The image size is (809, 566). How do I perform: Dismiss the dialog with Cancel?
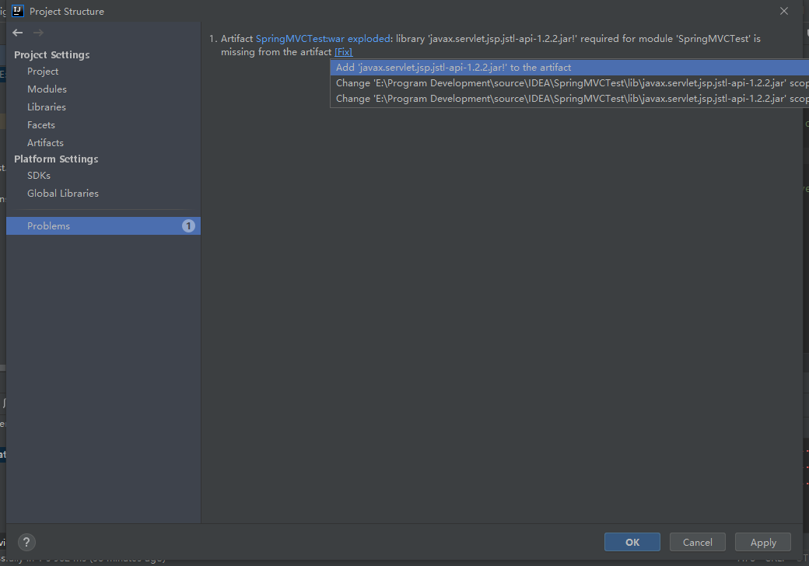point(697,542)
